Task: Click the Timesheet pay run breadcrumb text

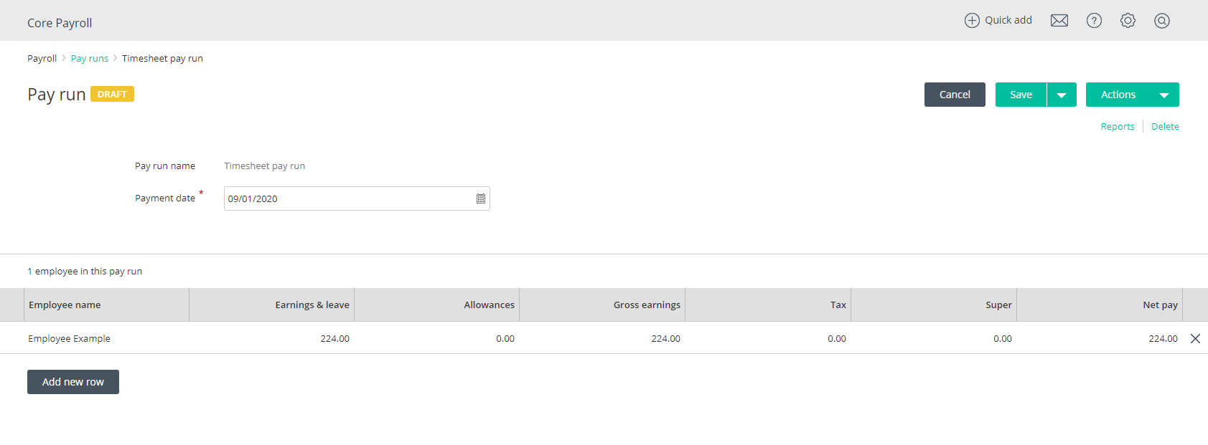Action: 162,59
